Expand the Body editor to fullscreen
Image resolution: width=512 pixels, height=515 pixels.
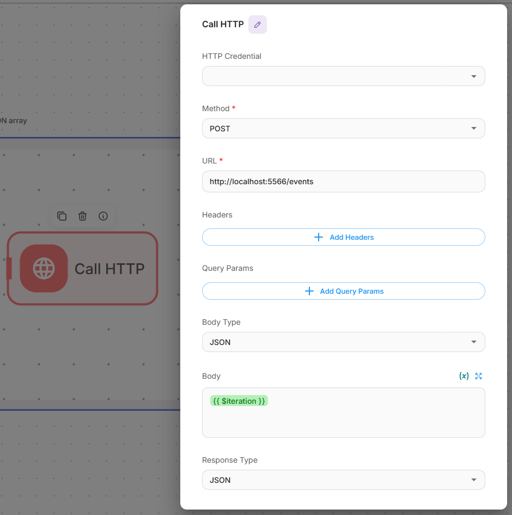tap(479, 376)
